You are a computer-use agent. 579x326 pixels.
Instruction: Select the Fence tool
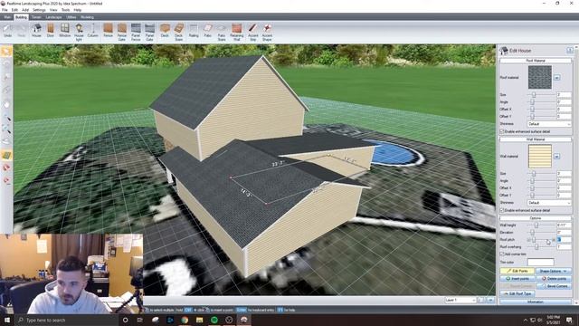[108, 31]
